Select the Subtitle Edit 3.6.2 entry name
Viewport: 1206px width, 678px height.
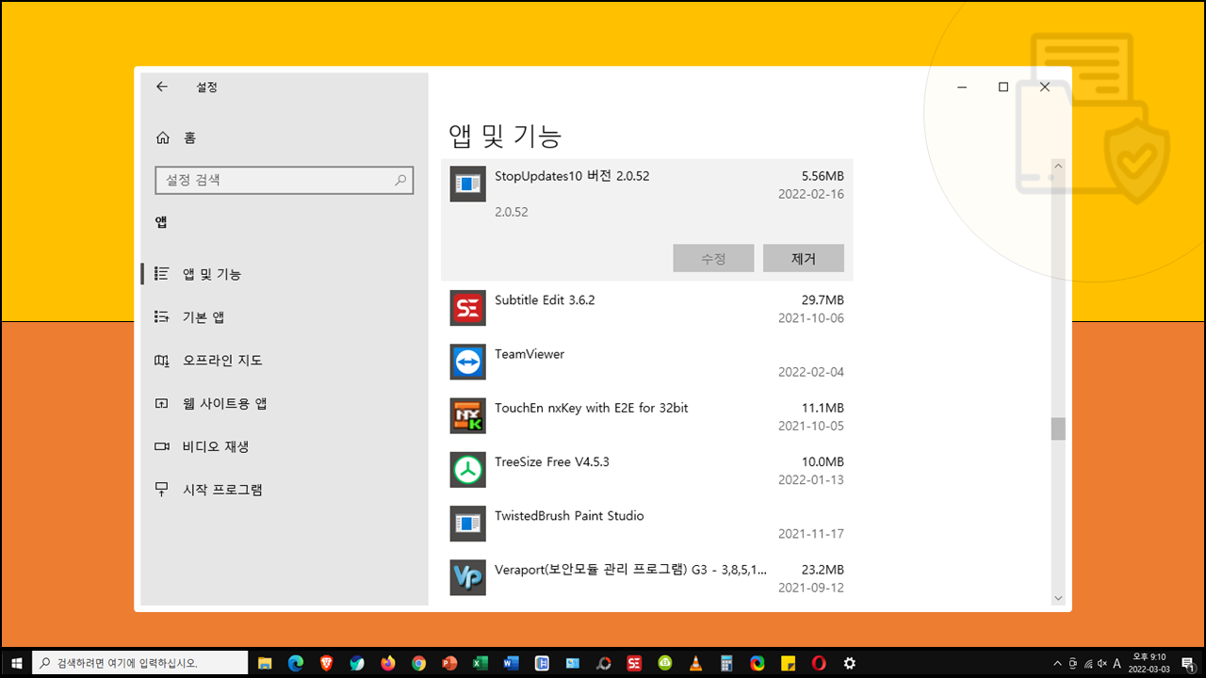coord(545,300)
